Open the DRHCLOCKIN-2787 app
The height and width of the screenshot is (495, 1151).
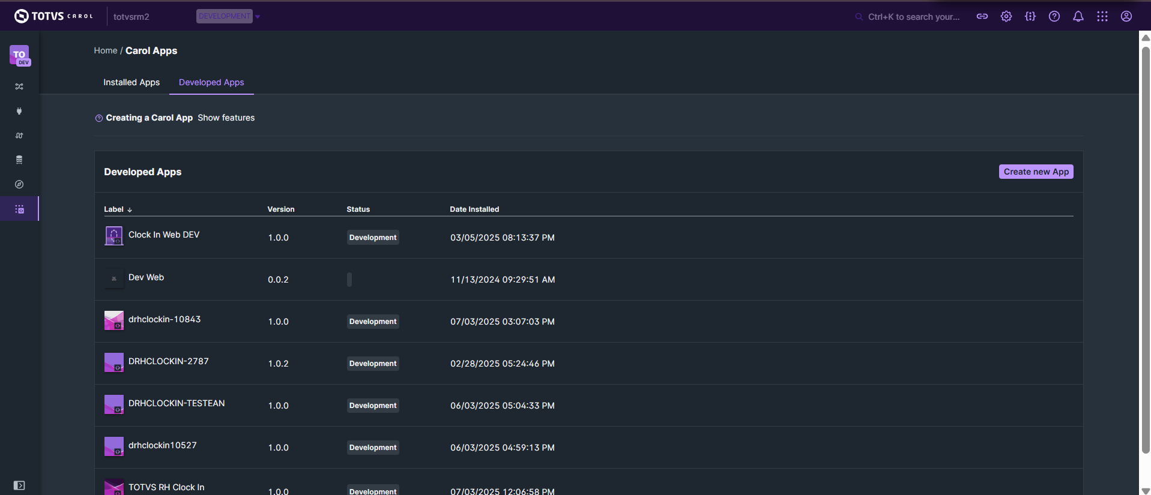[169, 361]
